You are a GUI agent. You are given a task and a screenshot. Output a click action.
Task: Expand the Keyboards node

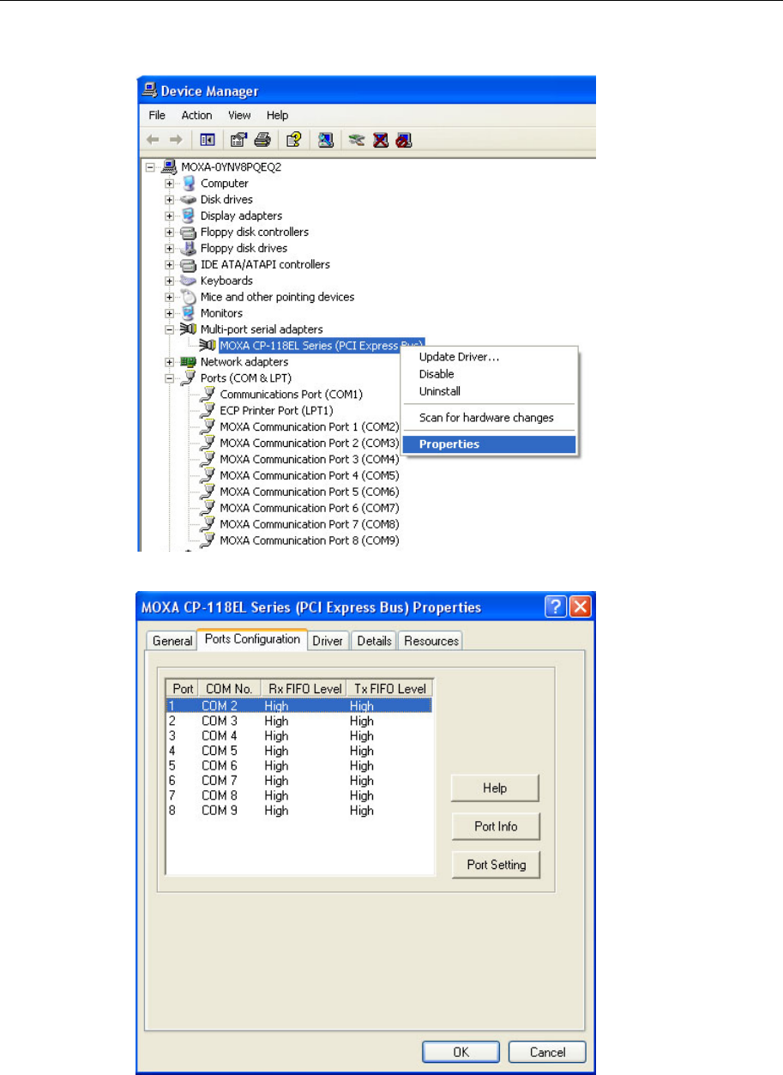(x=170, y=281)
